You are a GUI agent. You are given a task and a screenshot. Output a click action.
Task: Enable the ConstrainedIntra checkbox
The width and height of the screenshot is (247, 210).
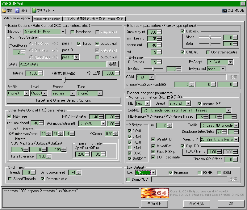coord(208,52)
